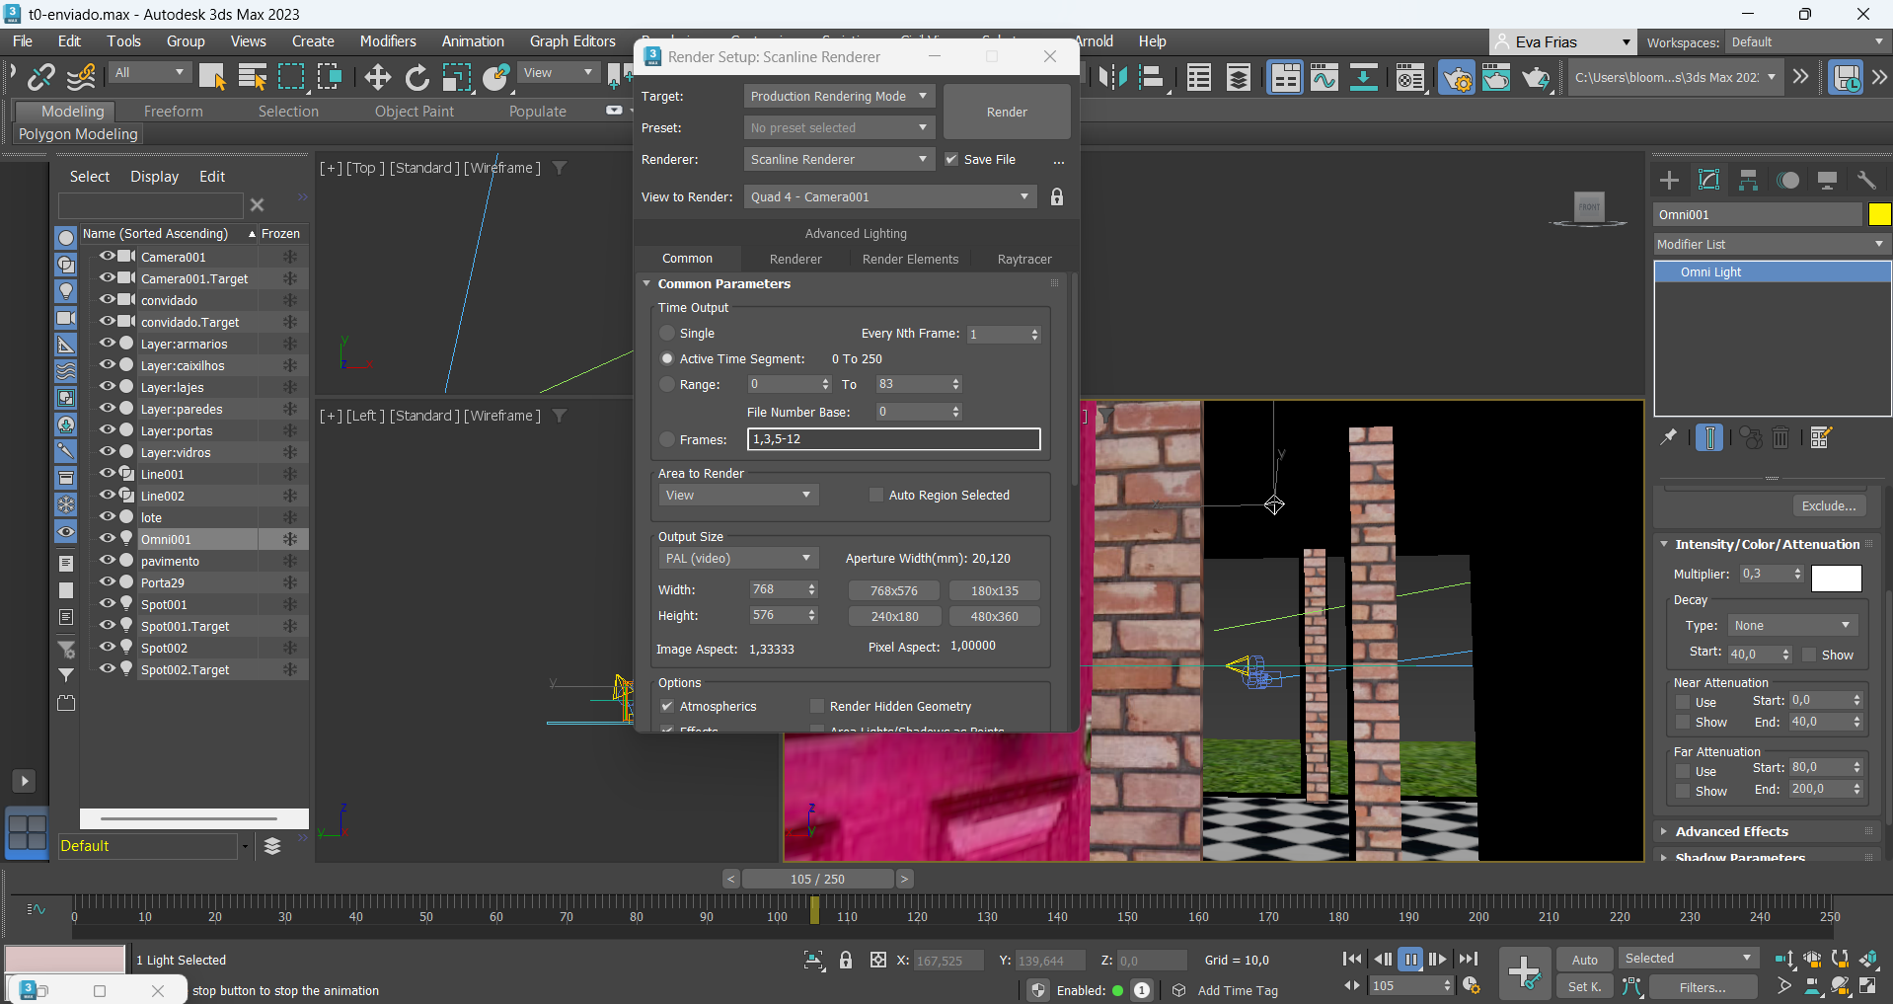Disable the Save File checkbox
The width and height of the screenshot is (1893, 1004).
point(951,160)
